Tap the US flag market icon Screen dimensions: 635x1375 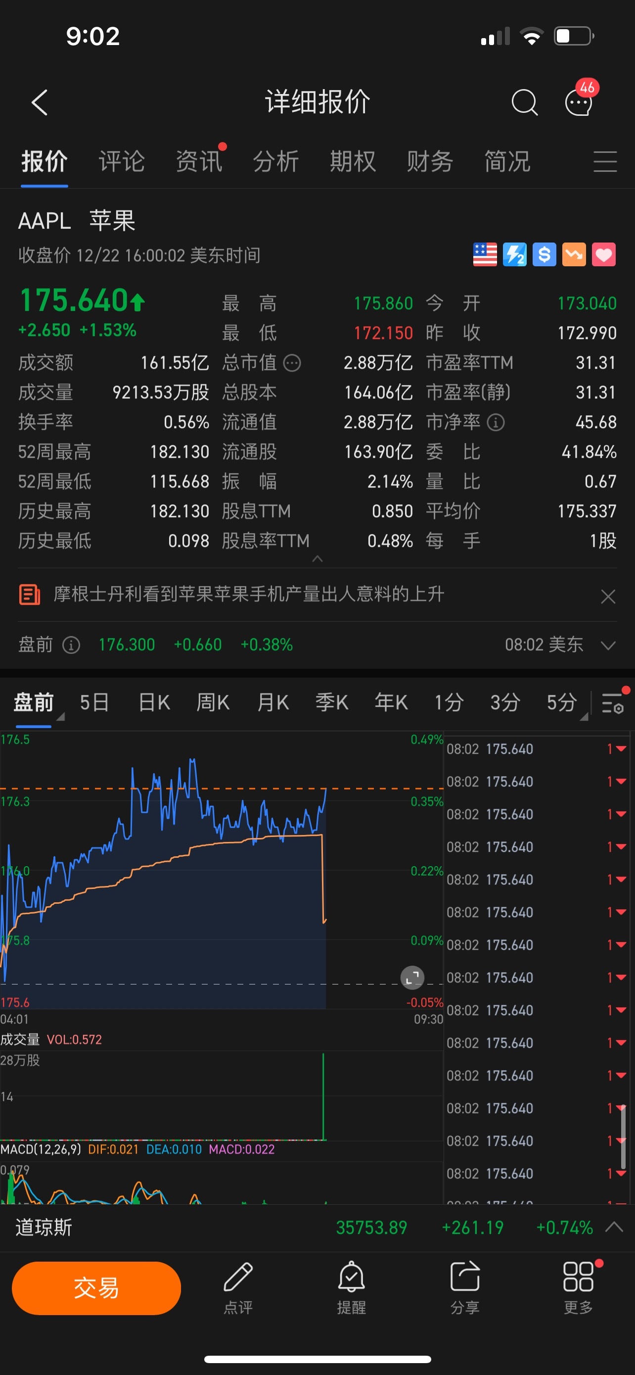pyautogui.click(x=485, y=254)
